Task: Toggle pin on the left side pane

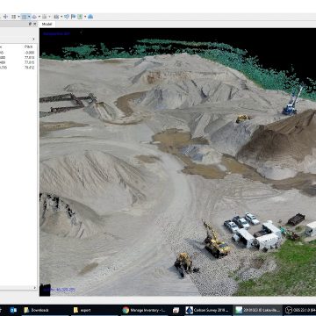Action: click(x=30, y=24)
